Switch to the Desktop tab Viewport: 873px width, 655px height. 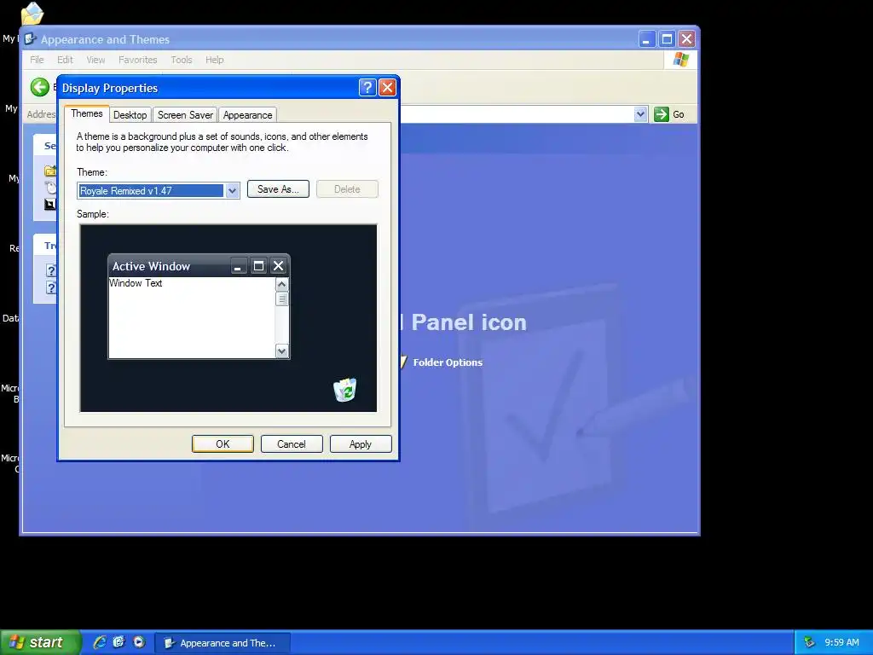coord(130,115)
